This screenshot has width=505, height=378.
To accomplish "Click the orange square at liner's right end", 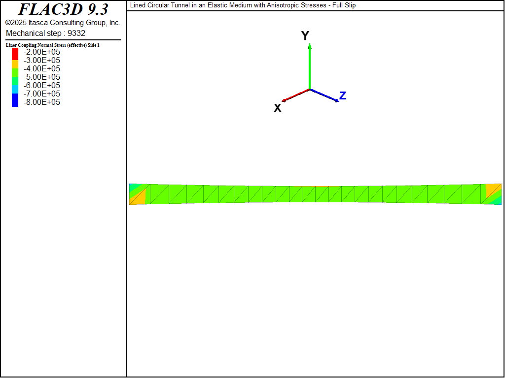I will click(492, 190).
